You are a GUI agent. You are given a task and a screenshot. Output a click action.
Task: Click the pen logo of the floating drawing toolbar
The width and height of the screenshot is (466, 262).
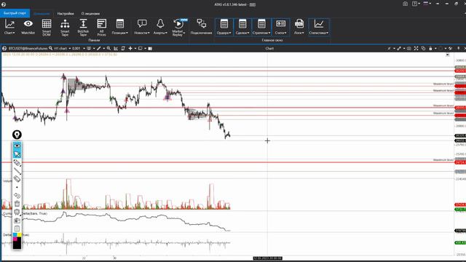click(17, 135)
